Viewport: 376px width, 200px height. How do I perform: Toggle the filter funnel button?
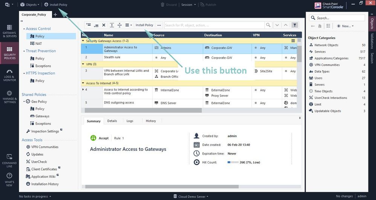[295, 25]
